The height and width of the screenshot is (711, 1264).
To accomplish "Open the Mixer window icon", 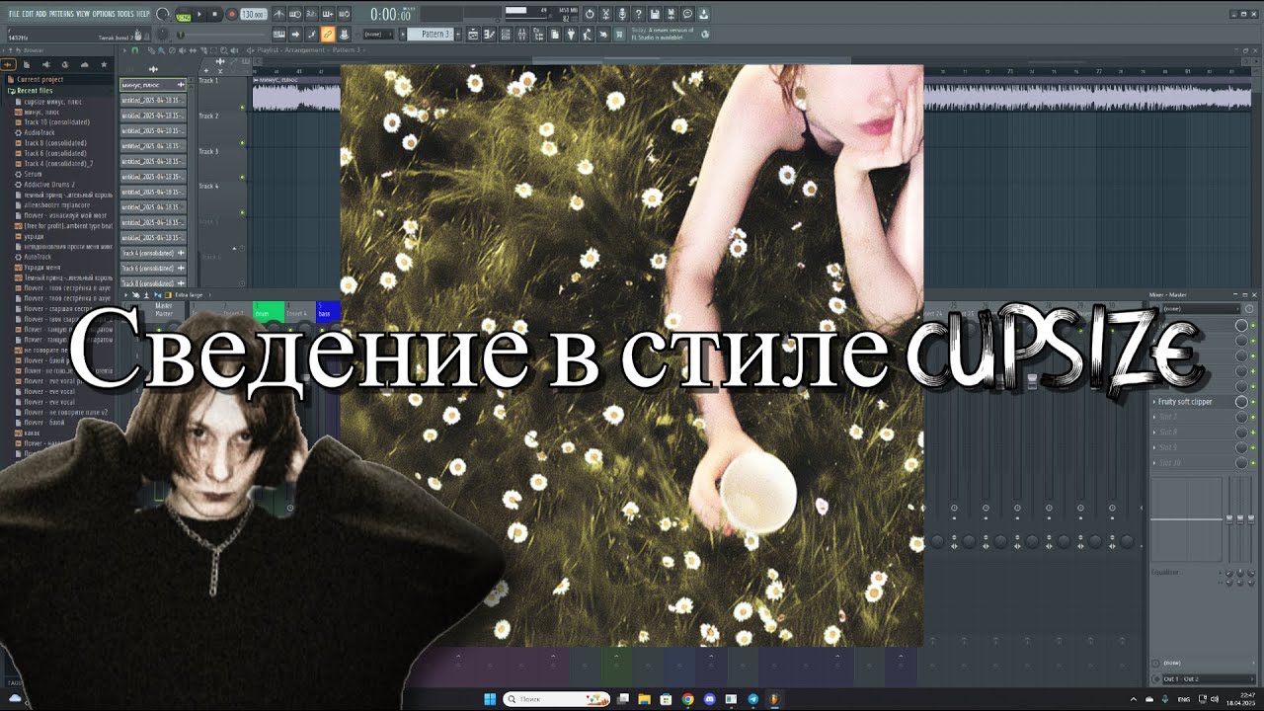I will (520, 35).
